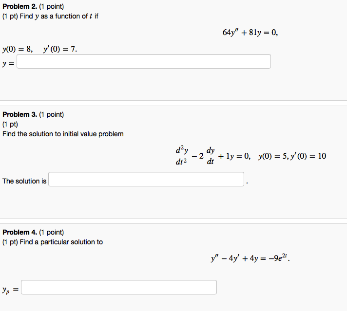The image size is (347, 311).
Task: Click '(1 point)' beside Problem 2
Action: click(x=51, y=7)
